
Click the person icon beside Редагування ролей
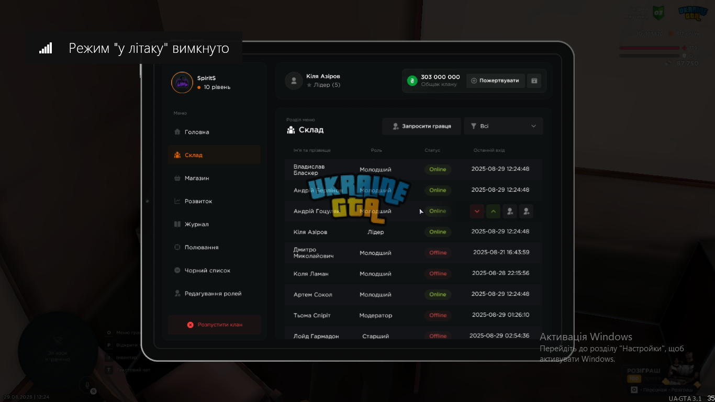click(177, 294)
